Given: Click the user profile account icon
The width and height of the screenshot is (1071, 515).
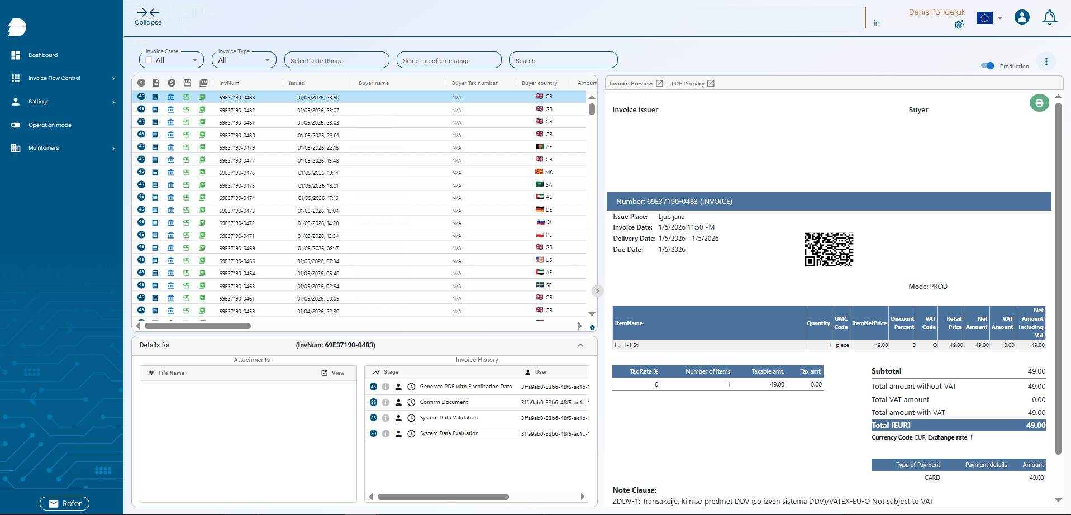Looking at the screenshot, I should [1022, 17].
